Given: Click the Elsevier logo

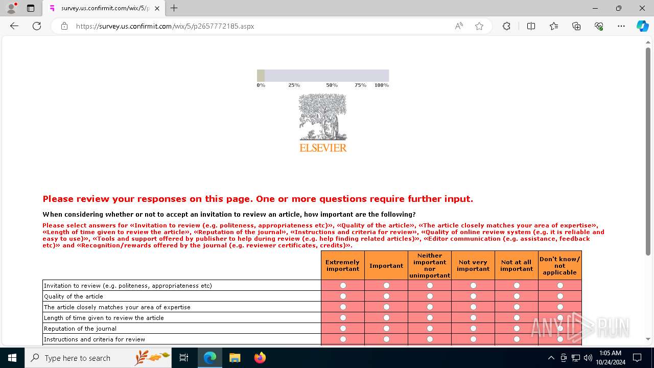Looking at the screenshot, I should coord(323,123).
